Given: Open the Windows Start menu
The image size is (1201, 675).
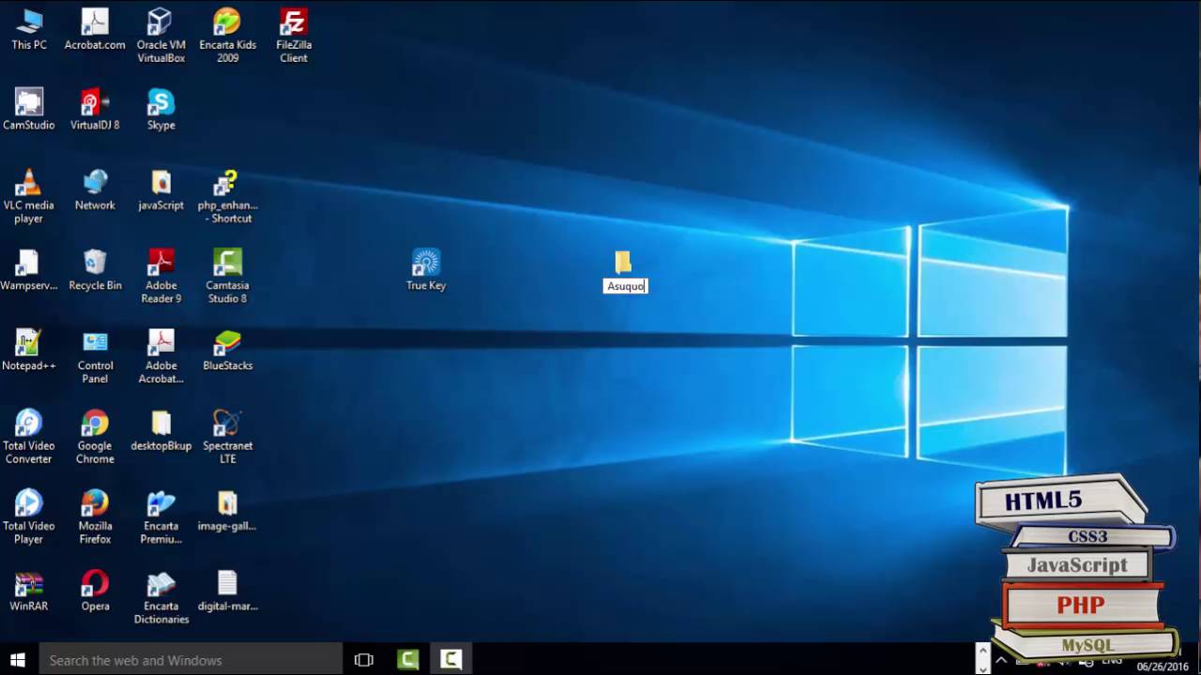Looking at the screenshot, I should point(17,660).
